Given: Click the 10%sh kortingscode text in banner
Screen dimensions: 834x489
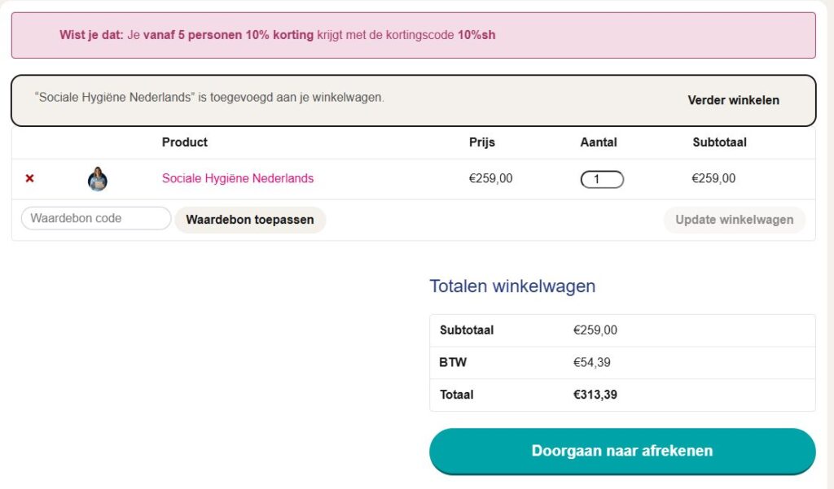Looking at the screenshot, I should click(x=476, y=35).
